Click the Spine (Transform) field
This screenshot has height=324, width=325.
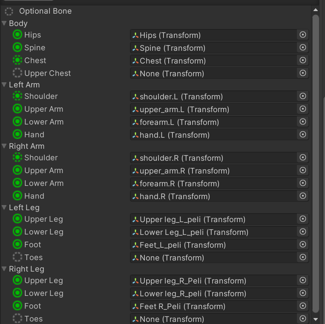tap(213, 48)
